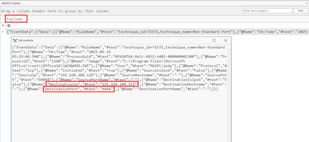
Task: Click the Payload column header to sort
Action: coord(15,19)
